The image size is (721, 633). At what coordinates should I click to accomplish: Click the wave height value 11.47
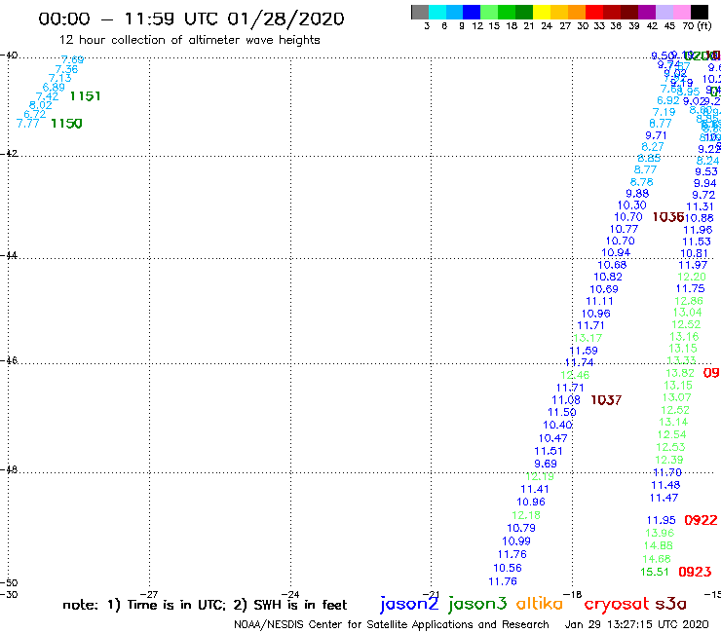click(664, 498)
